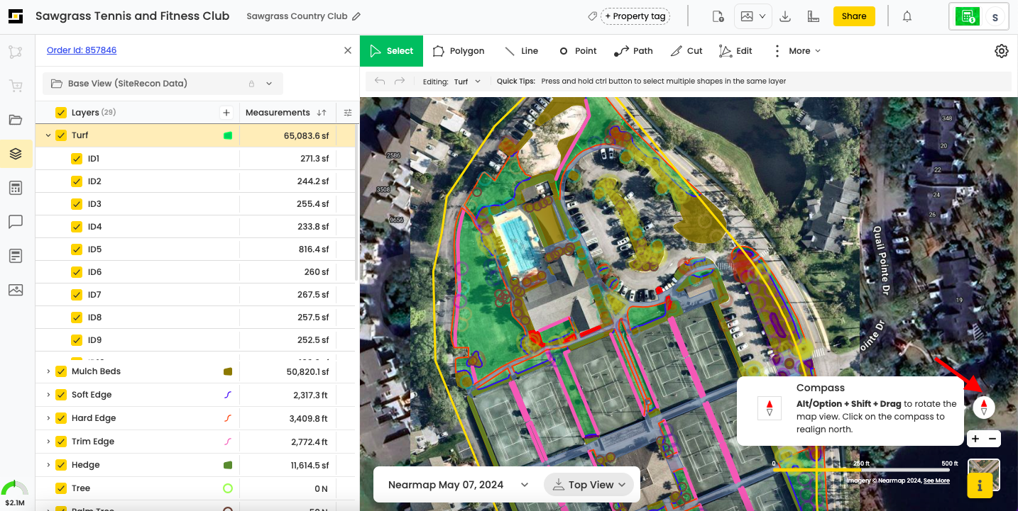Viewport: 1018px width, 511px height.
Task: Open the See More imagery link
Action: tap(936, 481)
